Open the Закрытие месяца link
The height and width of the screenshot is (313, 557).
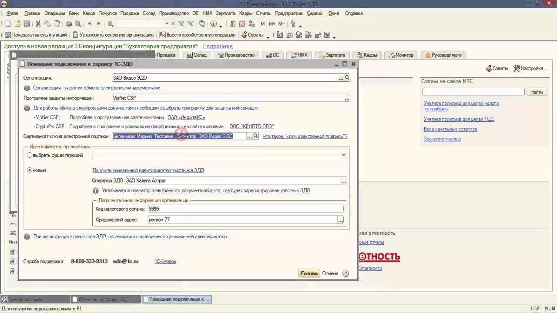[442, 139]
